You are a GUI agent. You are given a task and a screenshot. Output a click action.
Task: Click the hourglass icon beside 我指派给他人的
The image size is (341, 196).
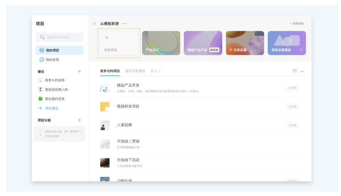[40, 89]
